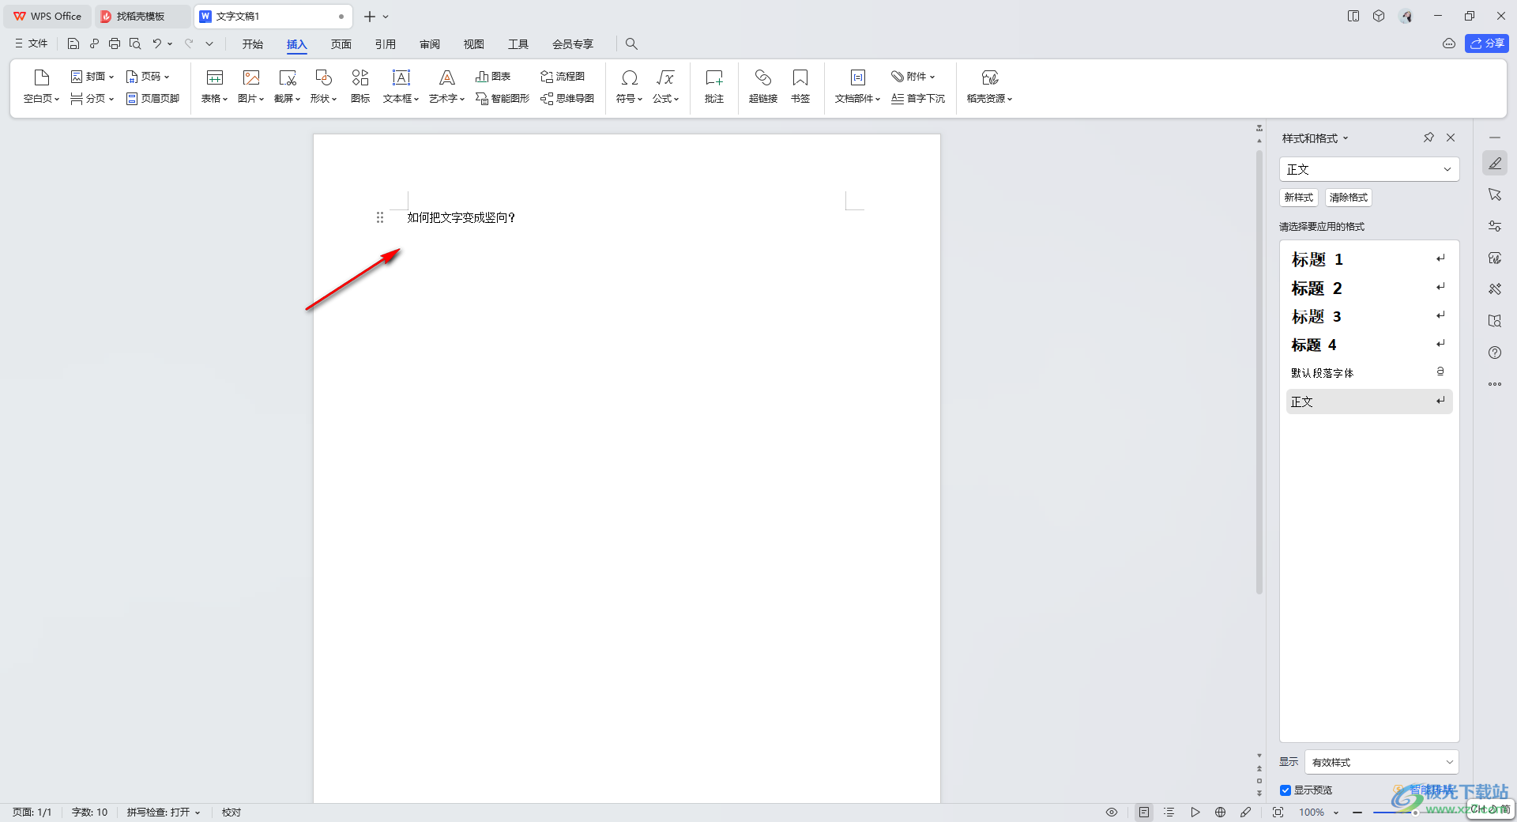Insert a 超链接 hyperlink
The image size is (1517, 822).
[x=763, y=86]
